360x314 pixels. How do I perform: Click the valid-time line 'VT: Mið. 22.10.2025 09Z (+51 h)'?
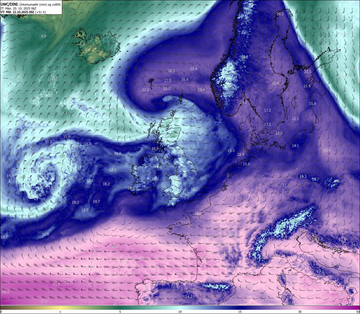tap(23, 12)
